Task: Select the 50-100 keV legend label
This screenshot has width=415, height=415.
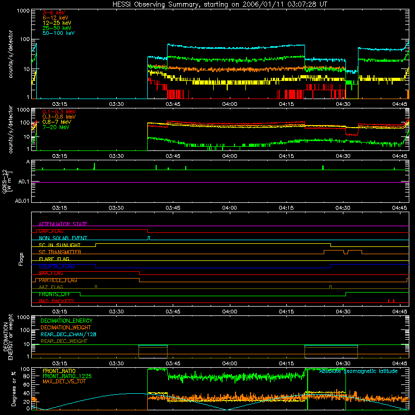Action: [59, 33]
